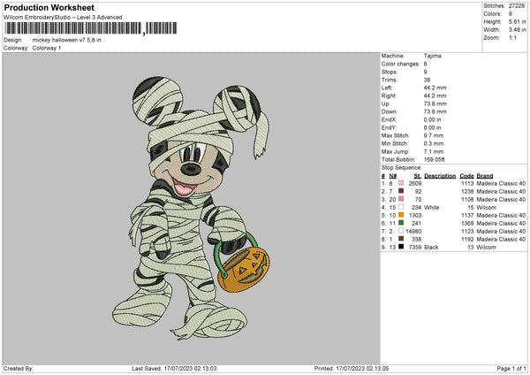Select the dark red swatch in stop 2
The image size is (530, 375).
click(403, 191)
